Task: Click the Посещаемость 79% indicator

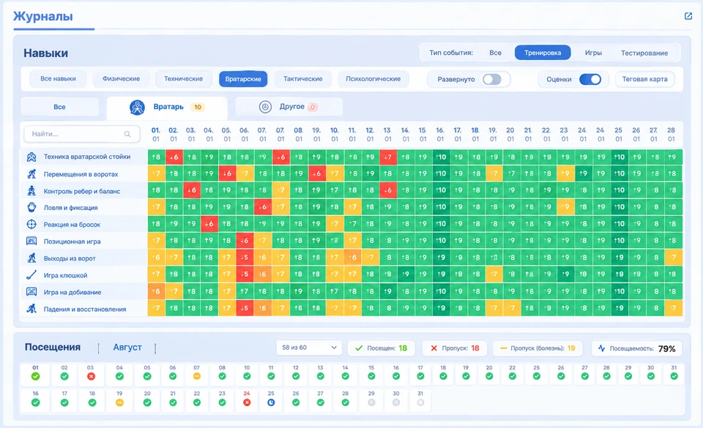Action: pyautogui.click(x=636, y=348)
